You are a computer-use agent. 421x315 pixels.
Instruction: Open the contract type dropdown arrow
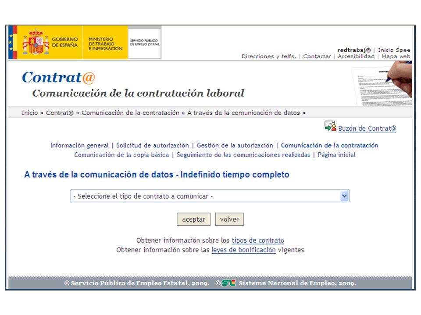tap(344, 196)
